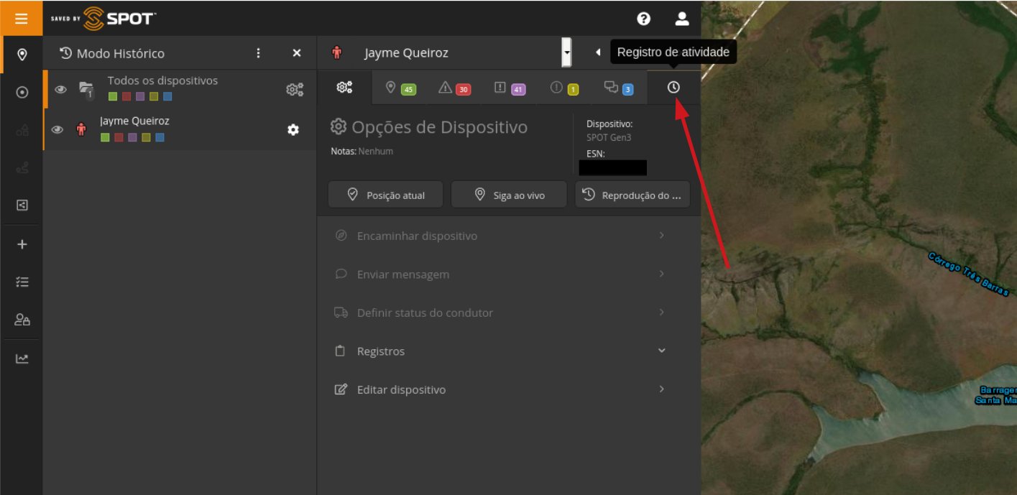Switch to the alerts tab with 30 badge

pos(454,88)
